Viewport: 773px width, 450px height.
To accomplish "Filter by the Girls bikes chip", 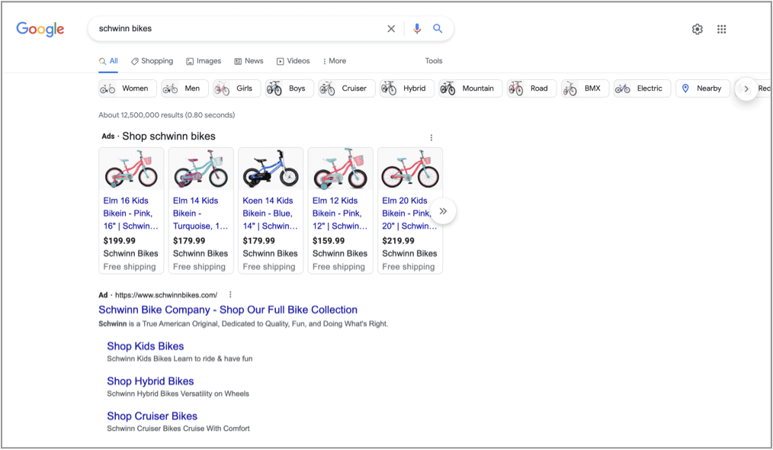I will (236, 88).
